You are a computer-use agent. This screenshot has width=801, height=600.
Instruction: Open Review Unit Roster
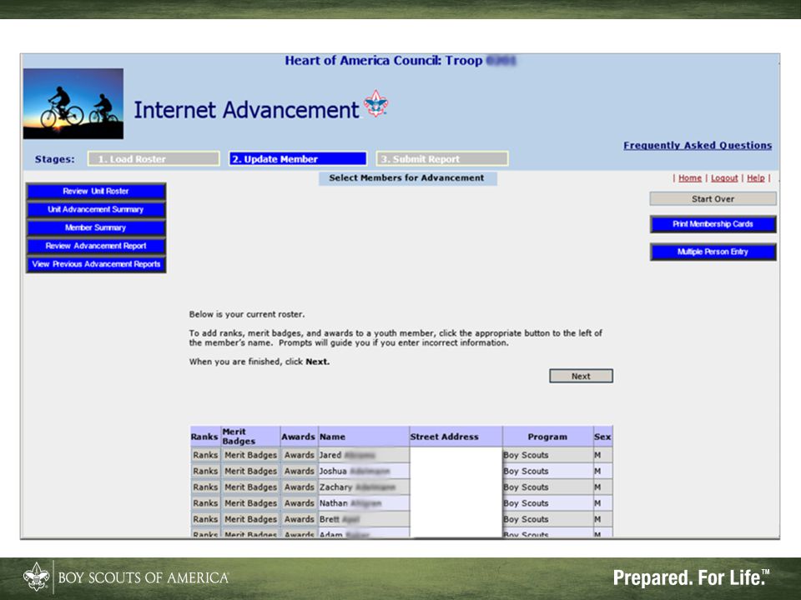pos(96,192)
